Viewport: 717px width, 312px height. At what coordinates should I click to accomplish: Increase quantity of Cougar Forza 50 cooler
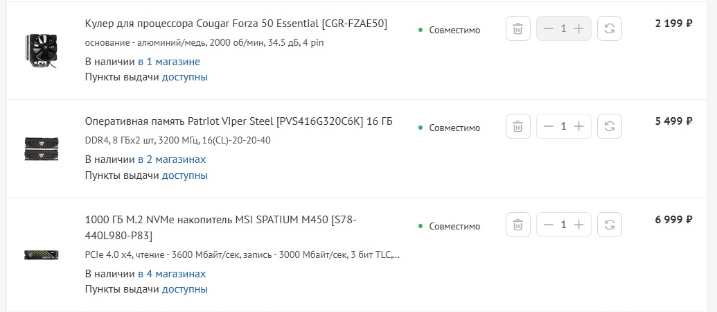point(579,28)
